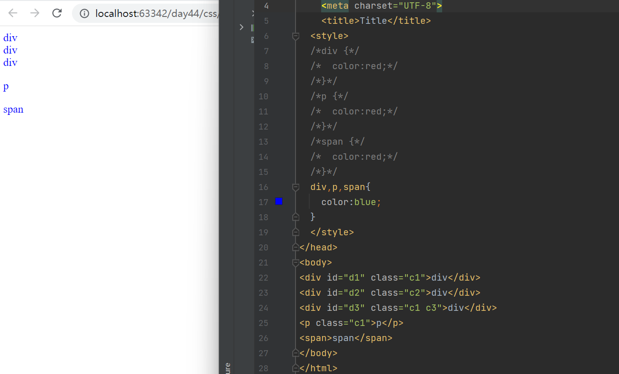Select the 'span' text in the browser page
Image resolution: width=619 pixels, height=374 pixels.
[13, 109]
